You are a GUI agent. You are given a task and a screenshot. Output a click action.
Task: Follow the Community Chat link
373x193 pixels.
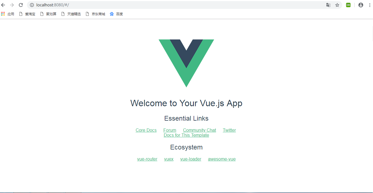(x=199, y=130)
